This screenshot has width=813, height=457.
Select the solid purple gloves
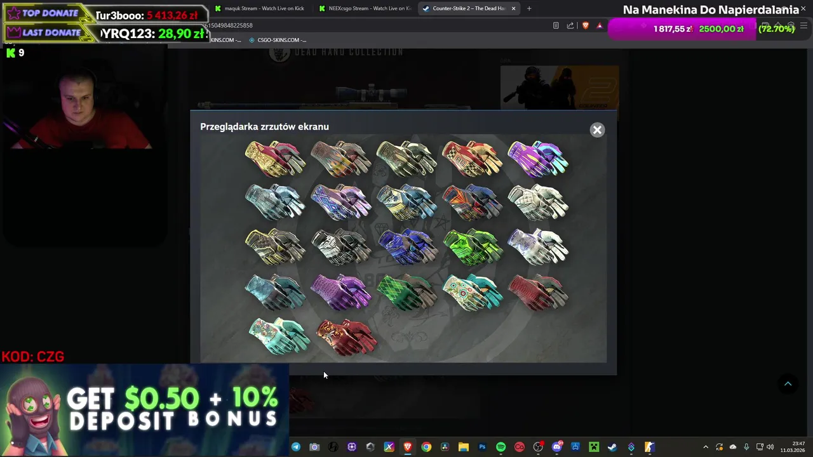point(341,292)
